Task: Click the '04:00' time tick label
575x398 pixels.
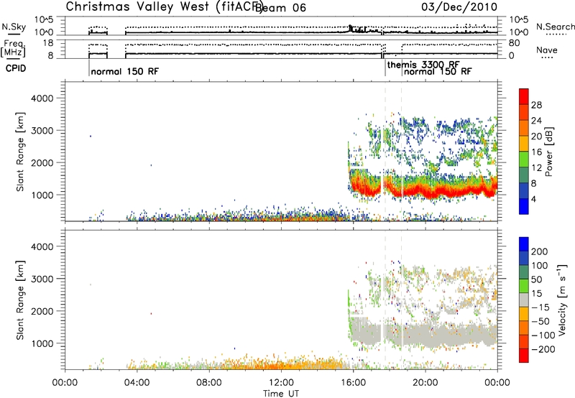Action: pyautogui.click(x=137, y=383)
